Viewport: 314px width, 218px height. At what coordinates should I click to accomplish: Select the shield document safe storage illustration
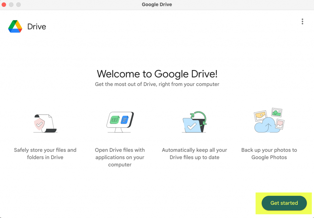(45, 123)
